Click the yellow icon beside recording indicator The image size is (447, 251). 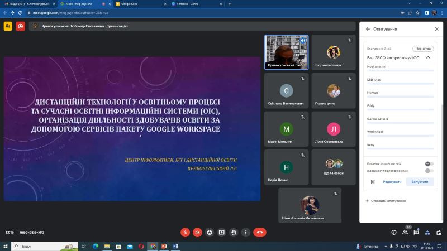tap(8, 26)
